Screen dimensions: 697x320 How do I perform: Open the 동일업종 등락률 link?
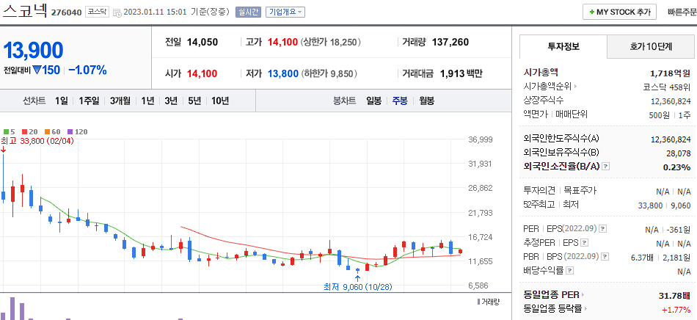point(555,308)
